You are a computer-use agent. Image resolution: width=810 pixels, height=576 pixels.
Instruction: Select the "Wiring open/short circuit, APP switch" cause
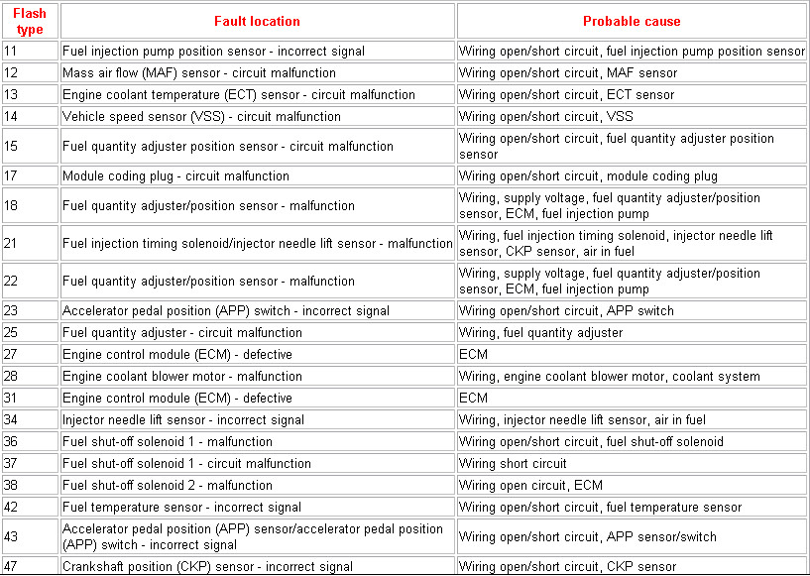[x=566, y=310]
